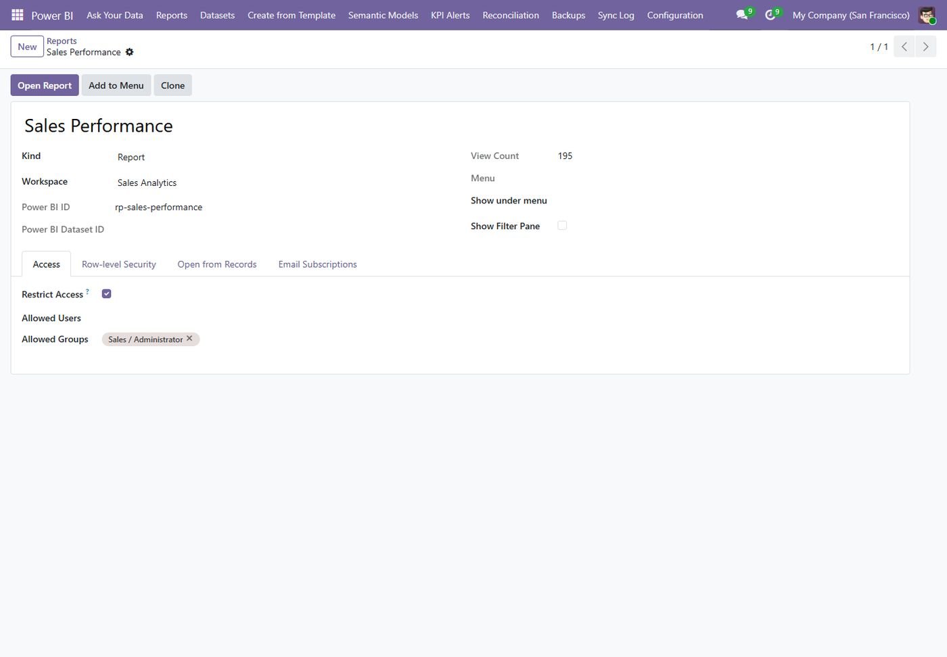947x657 pixels.
Task: Click the New button
Action: point(27,47)
